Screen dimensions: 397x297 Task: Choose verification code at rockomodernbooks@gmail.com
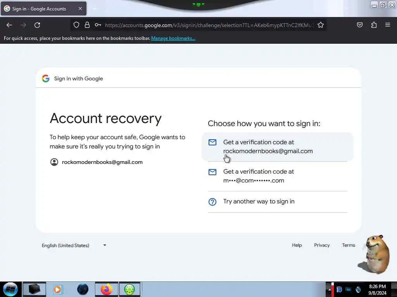(x=278, y=147)
